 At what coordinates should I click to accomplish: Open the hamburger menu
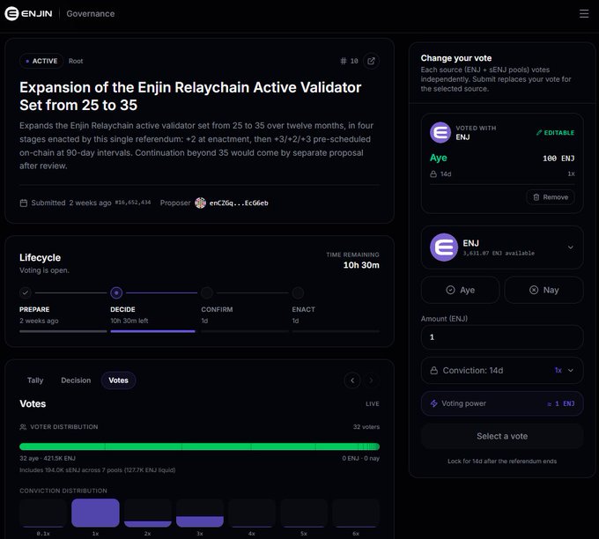584,14
